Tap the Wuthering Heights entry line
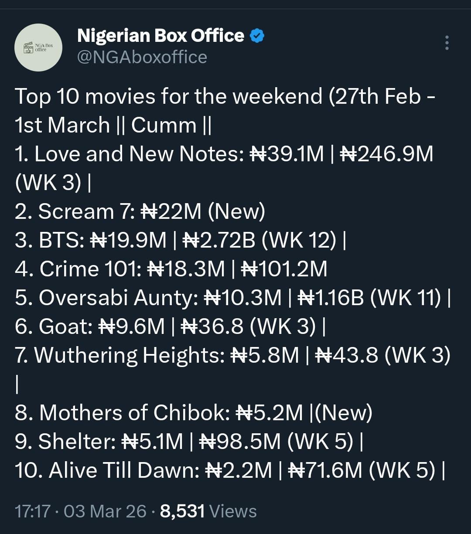The image size is (471, 534). coord(231,355)
